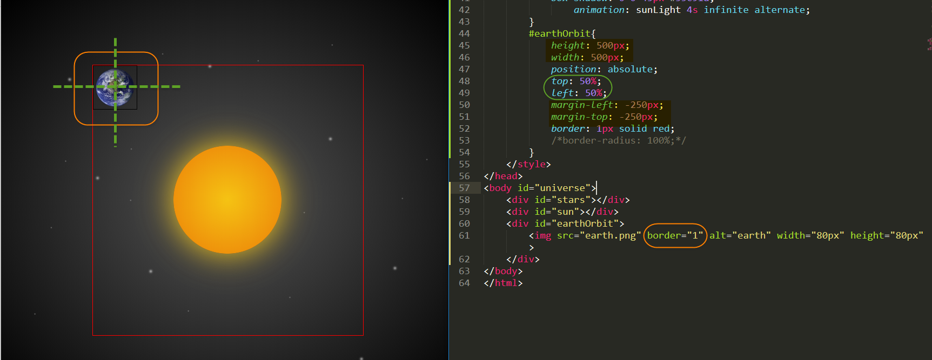Screen dimensions: 932x360
Task: Click the div id="stars" line
Action: [567, 200]
